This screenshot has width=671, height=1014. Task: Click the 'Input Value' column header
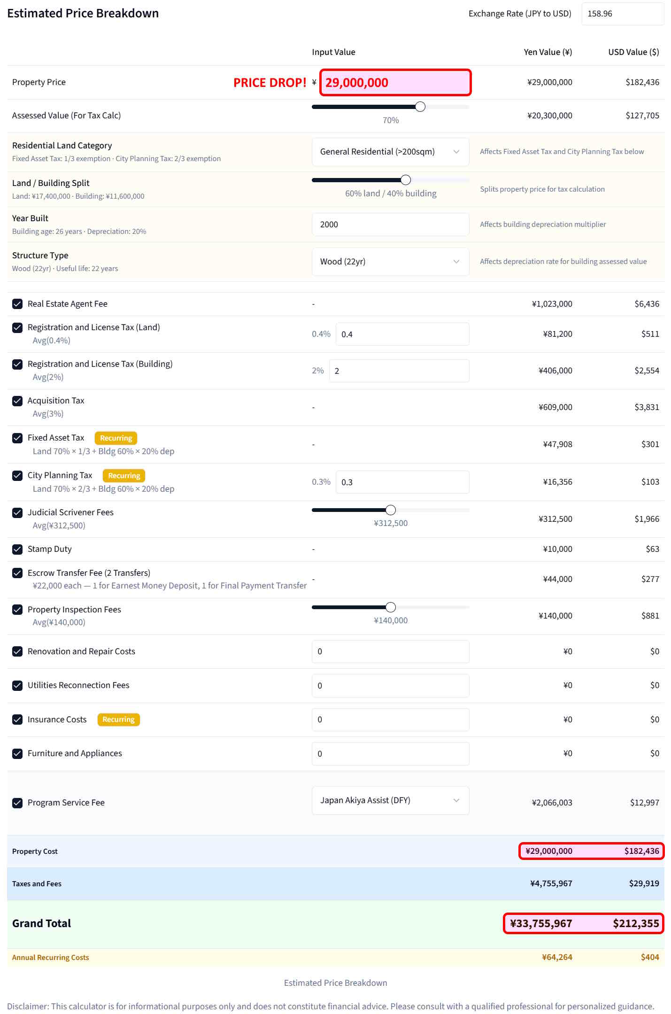(333, 52)
